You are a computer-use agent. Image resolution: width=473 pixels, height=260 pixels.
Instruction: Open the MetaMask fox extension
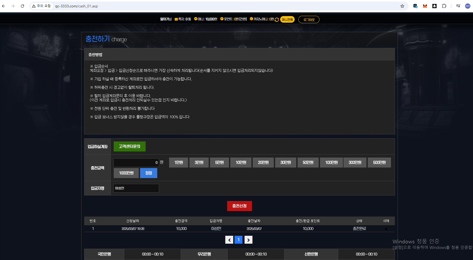point(425,6)
